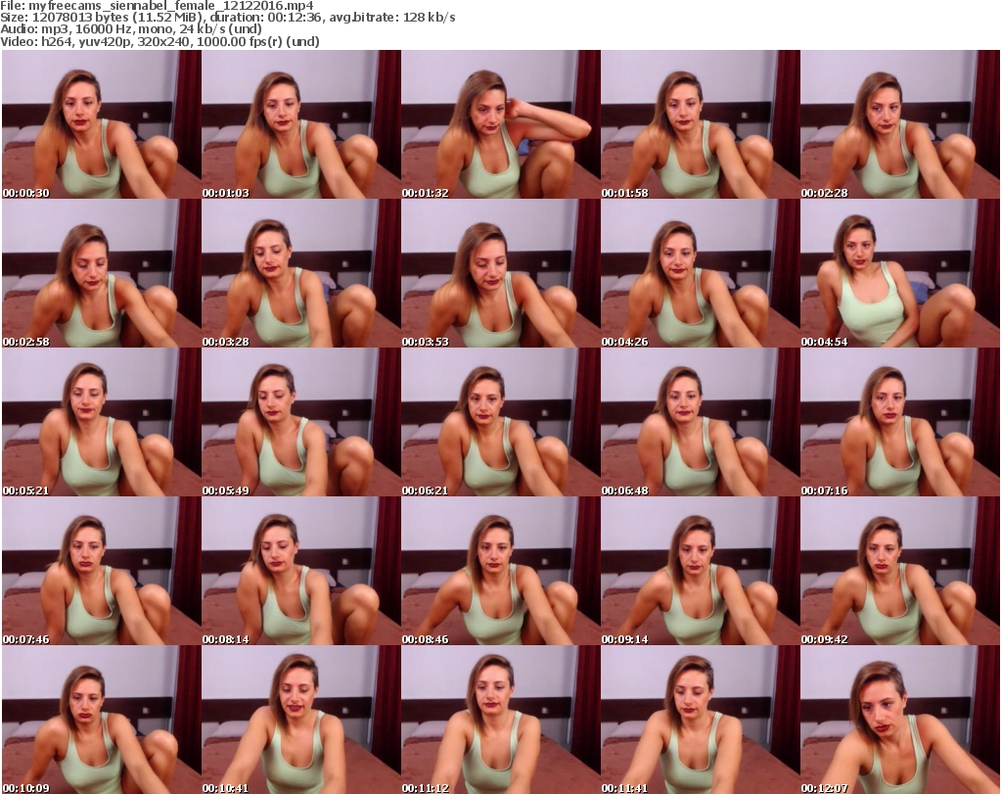
Task: Select the thumbnail frame stamped 00:04:26
Action: [701, 273]
